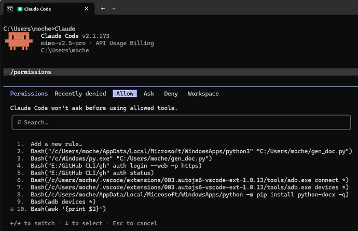358x231 pixels.
Task: Select the adb.exe connect rule
Action: tap(190, 180)
